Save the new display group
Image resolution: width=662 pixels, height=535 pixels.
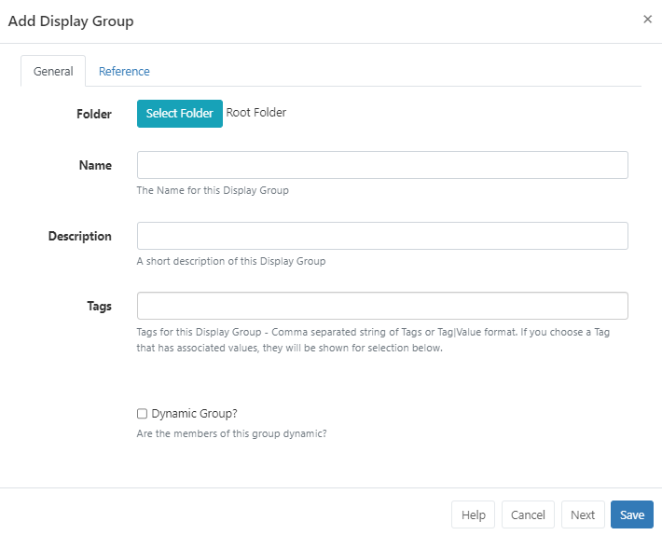tap(632, 515)
